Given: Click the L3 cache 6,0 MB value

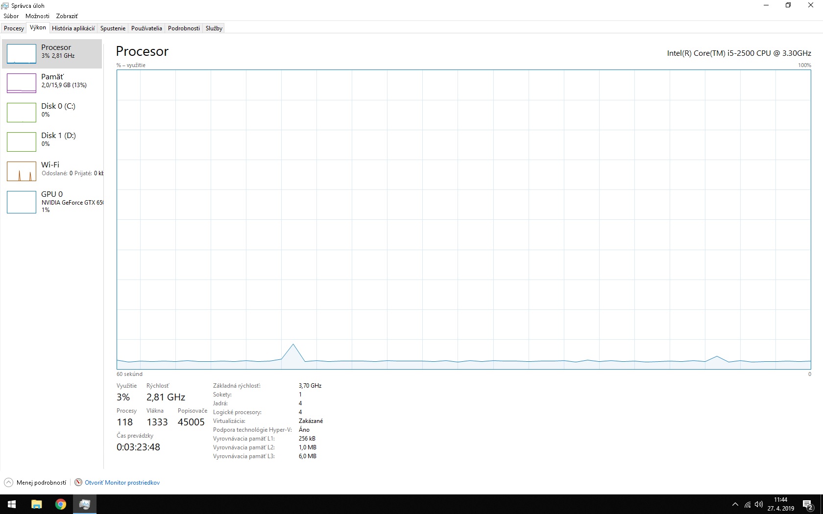Looking at the screenshot, I should point(308,456).
